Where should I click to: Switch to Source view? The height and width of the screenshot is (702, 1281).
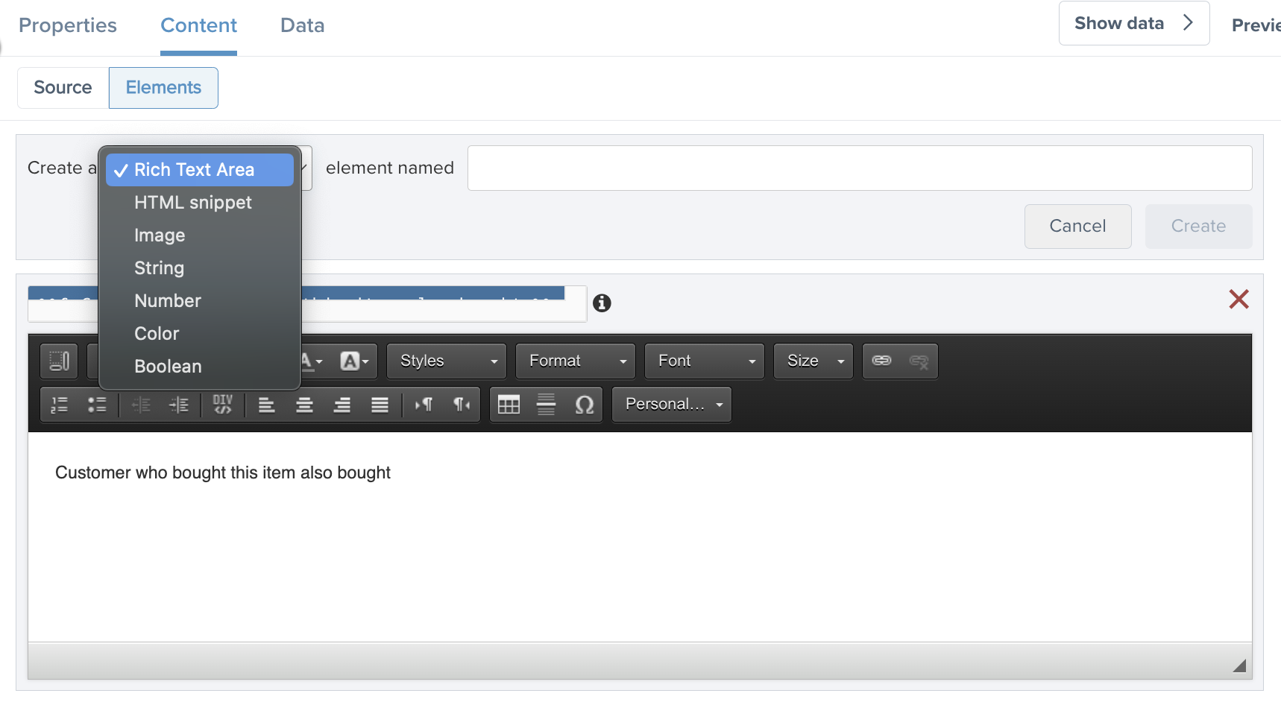click(x=63, y=88)
